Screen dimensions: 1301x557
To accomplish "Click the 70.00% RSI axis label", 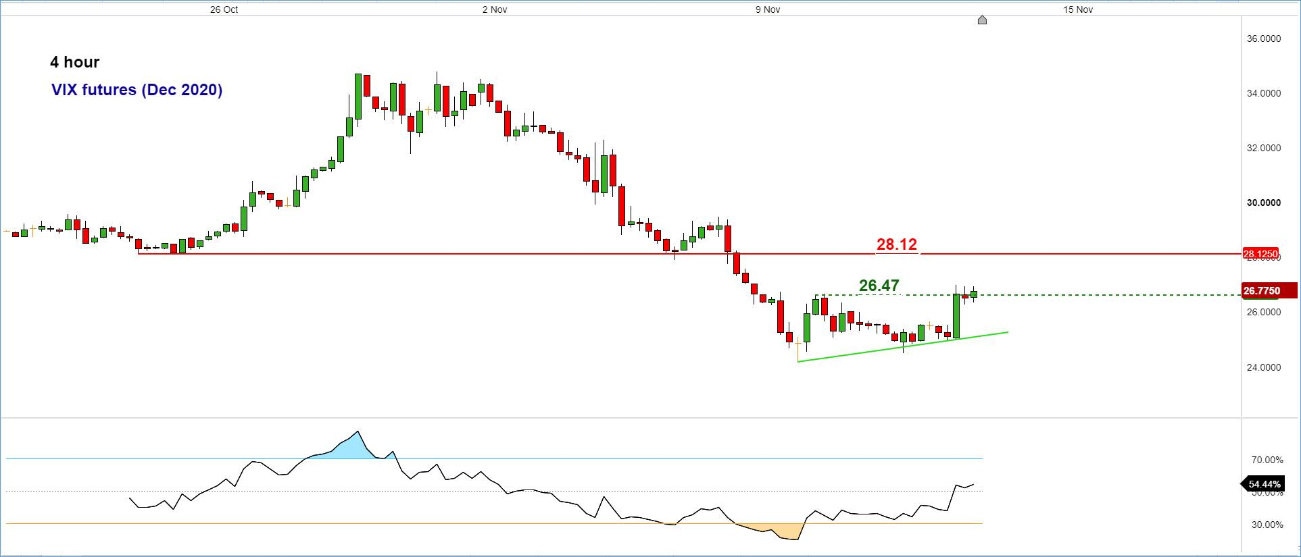I will click(1267, 460).
